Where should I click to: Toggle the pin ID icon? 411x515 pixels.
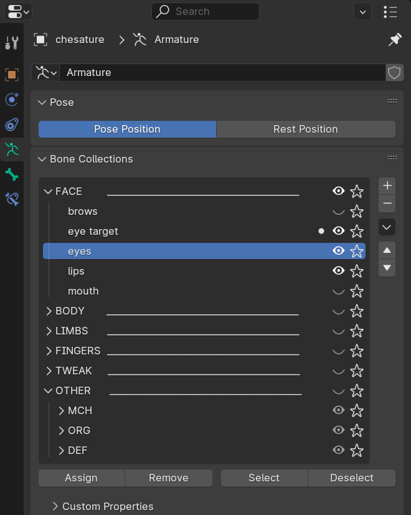(x=395, y=40)
